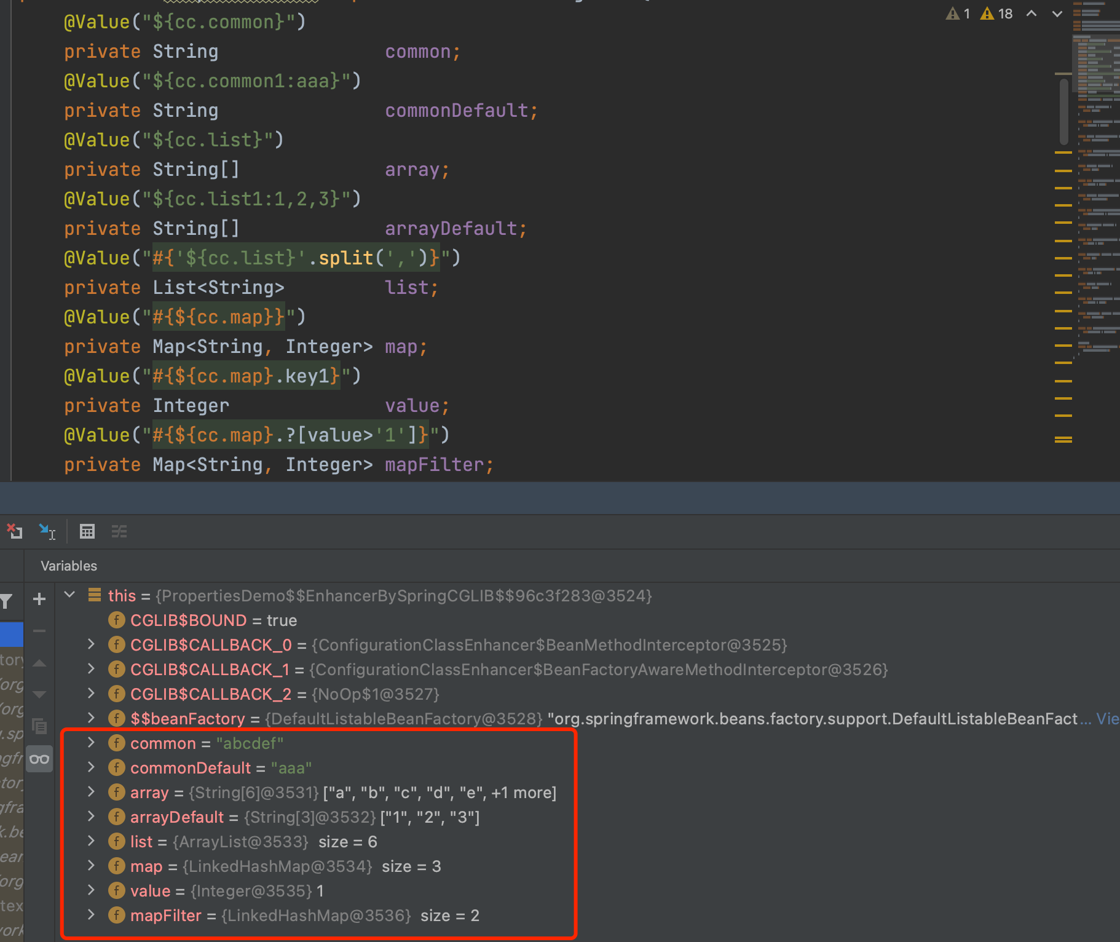Click the 'private List<String>' declaration

click(174, 288)
